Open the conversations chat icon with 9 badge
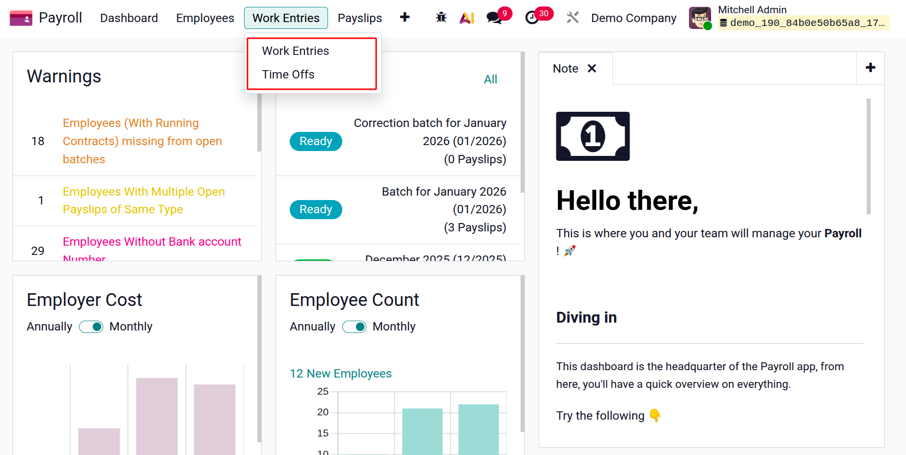The width and height of the screenshot is (906, 455). click(494, 18)
